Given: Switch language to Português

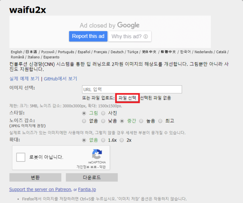Looking at the screenshot, I should [x=66, y=52].
